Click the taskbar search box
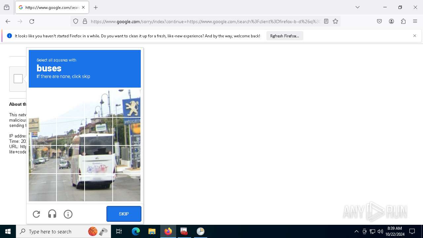 (64, 231)
